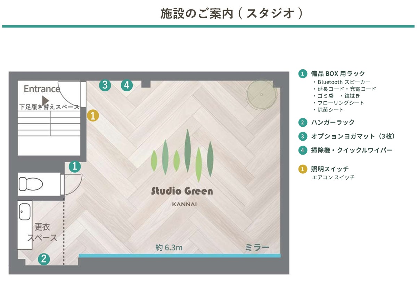Click the エアコン スイッチ text
Viewport: 417px width, 281px height.
click(x=334, y=177)
